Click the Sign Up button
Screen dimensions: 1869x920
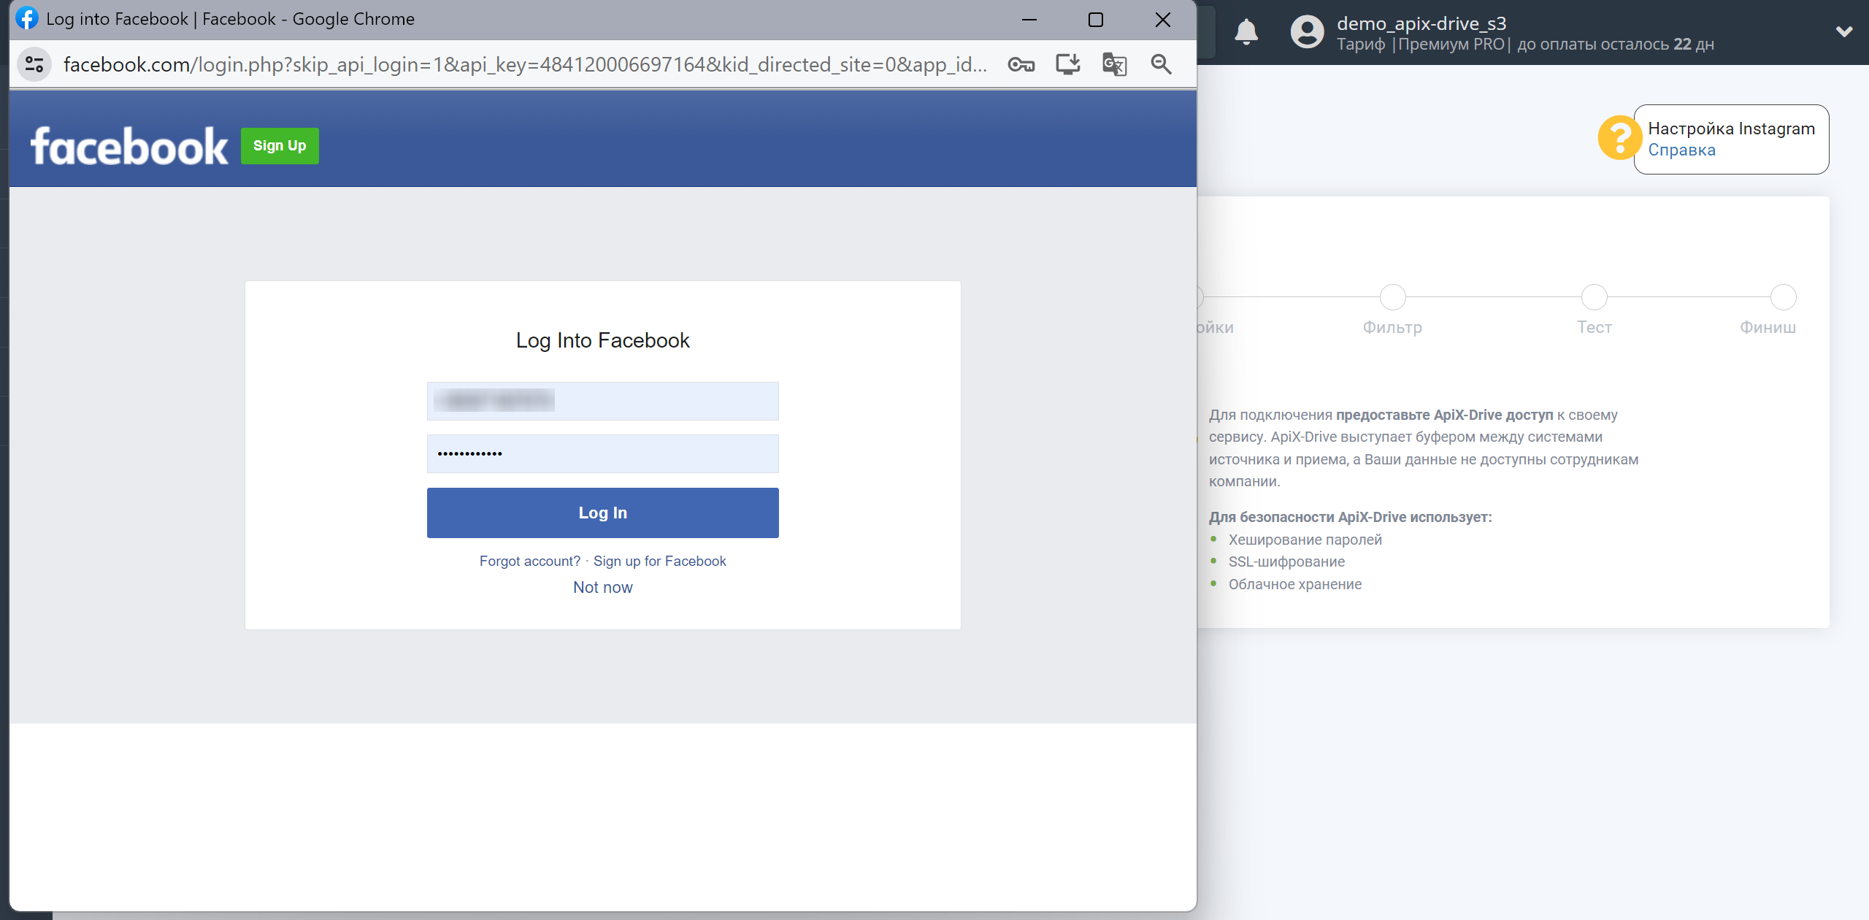tap(277, 145)
